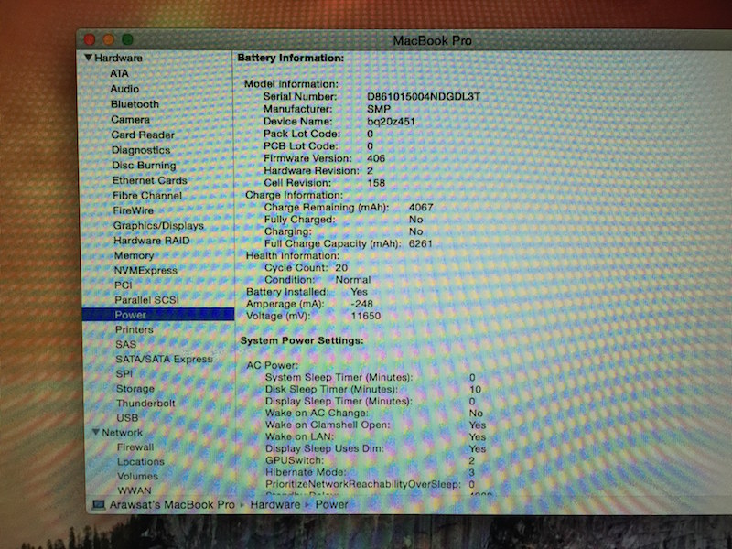
Task: Select Camera in the sidebar
Action: (130, 120)
